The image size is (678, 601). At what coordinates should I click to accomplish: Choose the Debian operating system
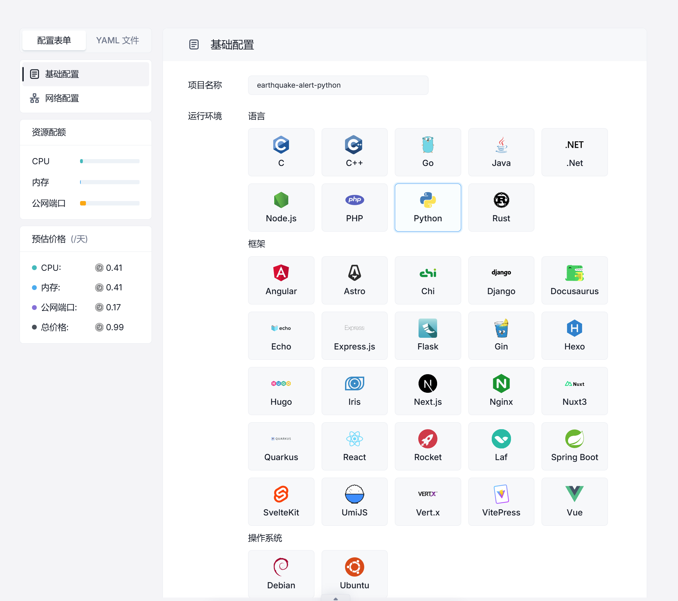[281, 574]
